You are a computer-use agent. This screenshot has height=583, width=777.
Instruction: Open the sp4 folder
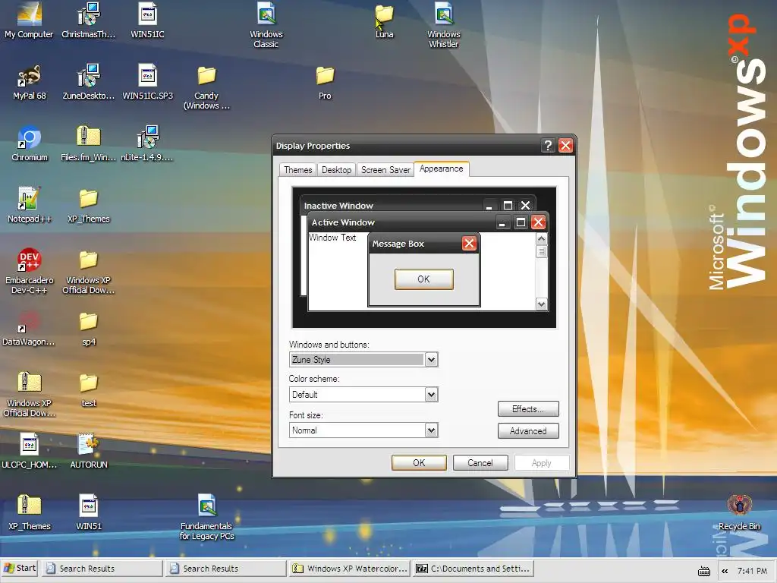(89, 328)
